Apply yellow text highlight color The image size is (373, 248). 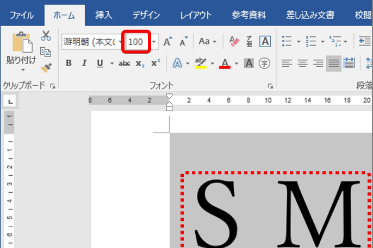pyautogui.click(x=201, y=63)
